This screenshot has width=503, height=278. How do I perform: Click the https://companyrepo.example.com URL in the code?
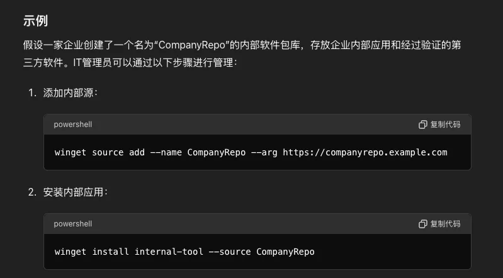click(365, 152)
